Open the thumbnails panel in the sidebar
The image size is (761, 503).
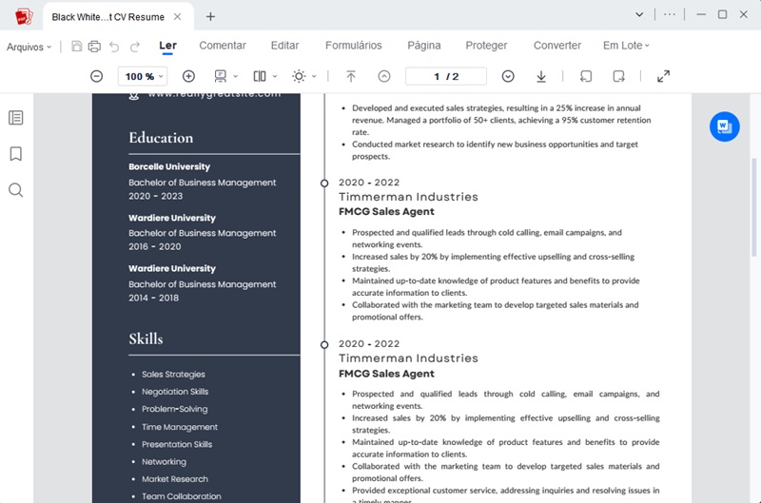(15, 117)
